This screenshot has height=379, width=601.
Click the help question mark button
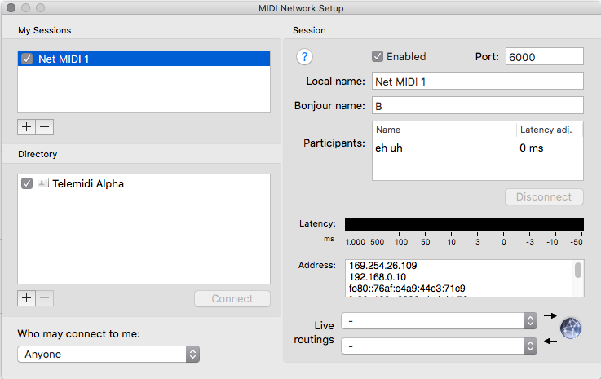[x=305, y=56]
